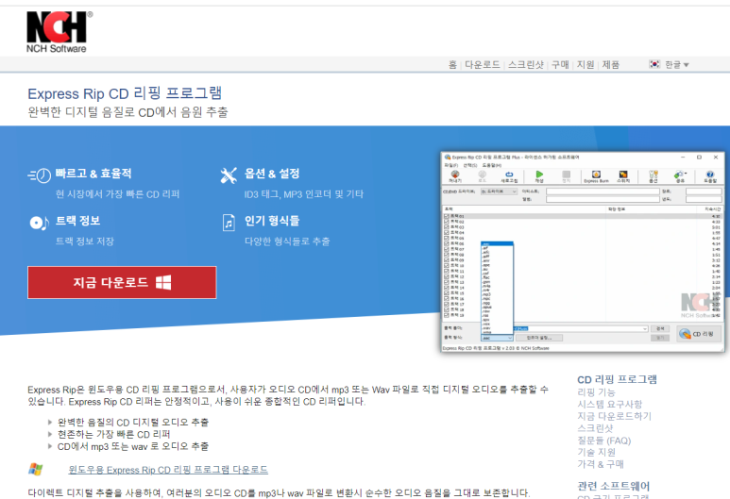Click the 관련 소프트웨어 sidebar heading
Screen dimensions: 730x499
pyautogui.click(x=613, y=486)
